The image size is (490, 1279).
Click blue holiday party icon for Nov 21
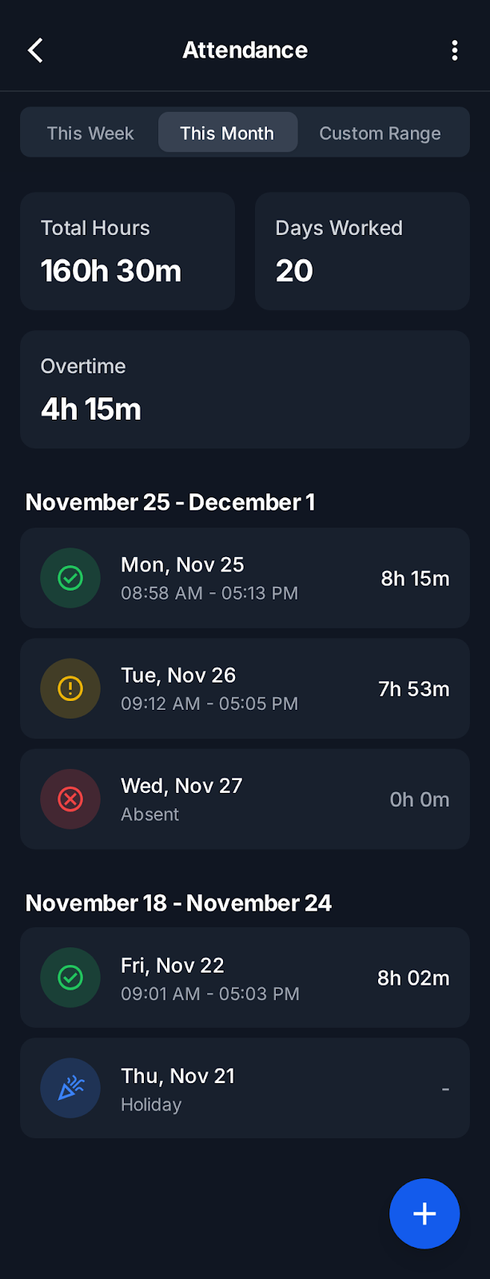tap(70, 1088)
